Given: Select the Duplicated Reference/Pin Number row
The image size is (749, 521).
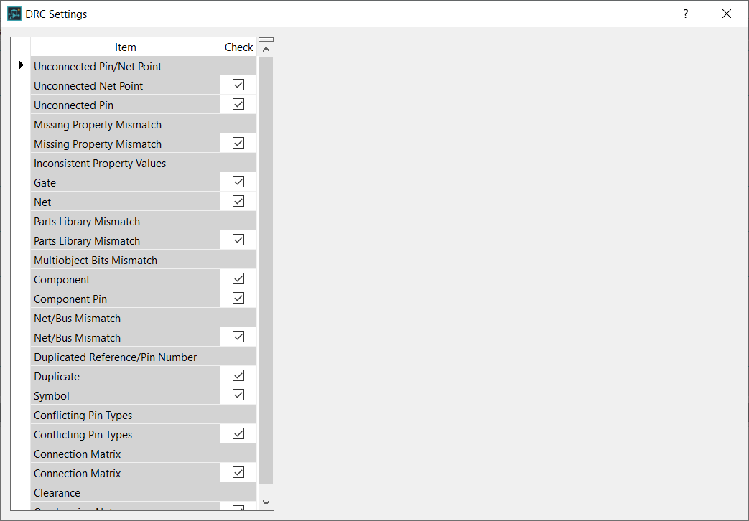Looking at the screenshot, I should coord(144,357).
